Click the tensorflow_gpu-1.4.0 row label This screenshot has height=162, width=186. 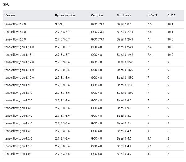pos(18,123)
